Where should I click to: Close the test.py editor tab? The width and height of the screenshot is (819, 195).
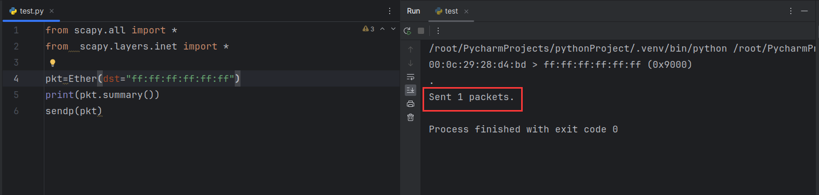[x=51, y=11]
